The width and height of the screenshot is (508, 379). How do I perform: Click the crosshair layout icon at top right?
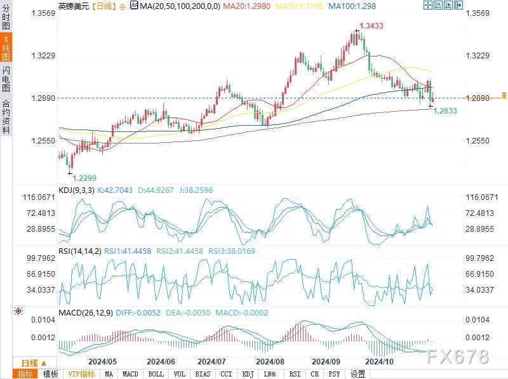tap(428, 5)
